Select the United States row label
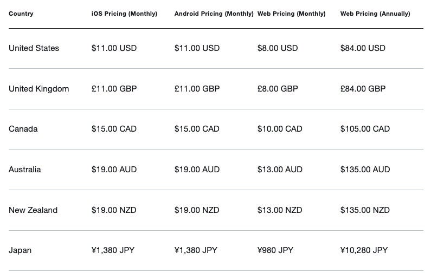Screen dimensions: 431x279 34,48
